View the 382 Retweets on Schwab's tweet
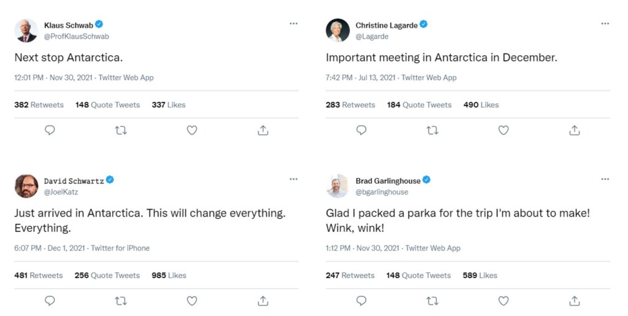628x316 pixels. tap(39, 105)
